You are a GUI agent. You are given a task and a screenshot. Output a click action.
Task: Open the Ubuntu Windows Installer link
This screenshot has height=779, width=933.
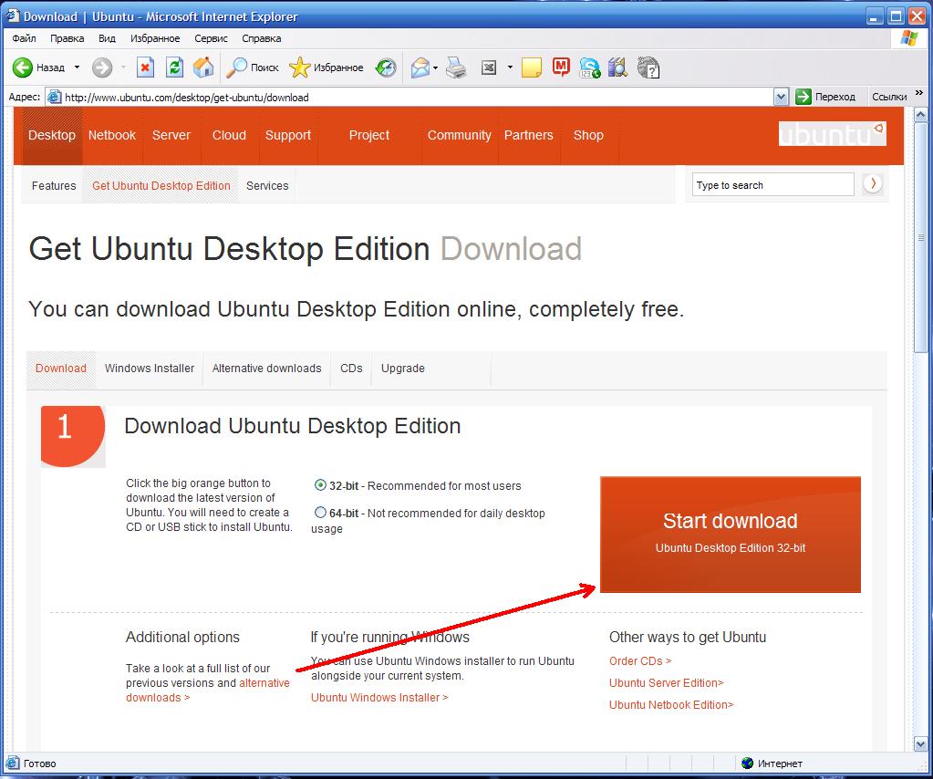(379, 698)
